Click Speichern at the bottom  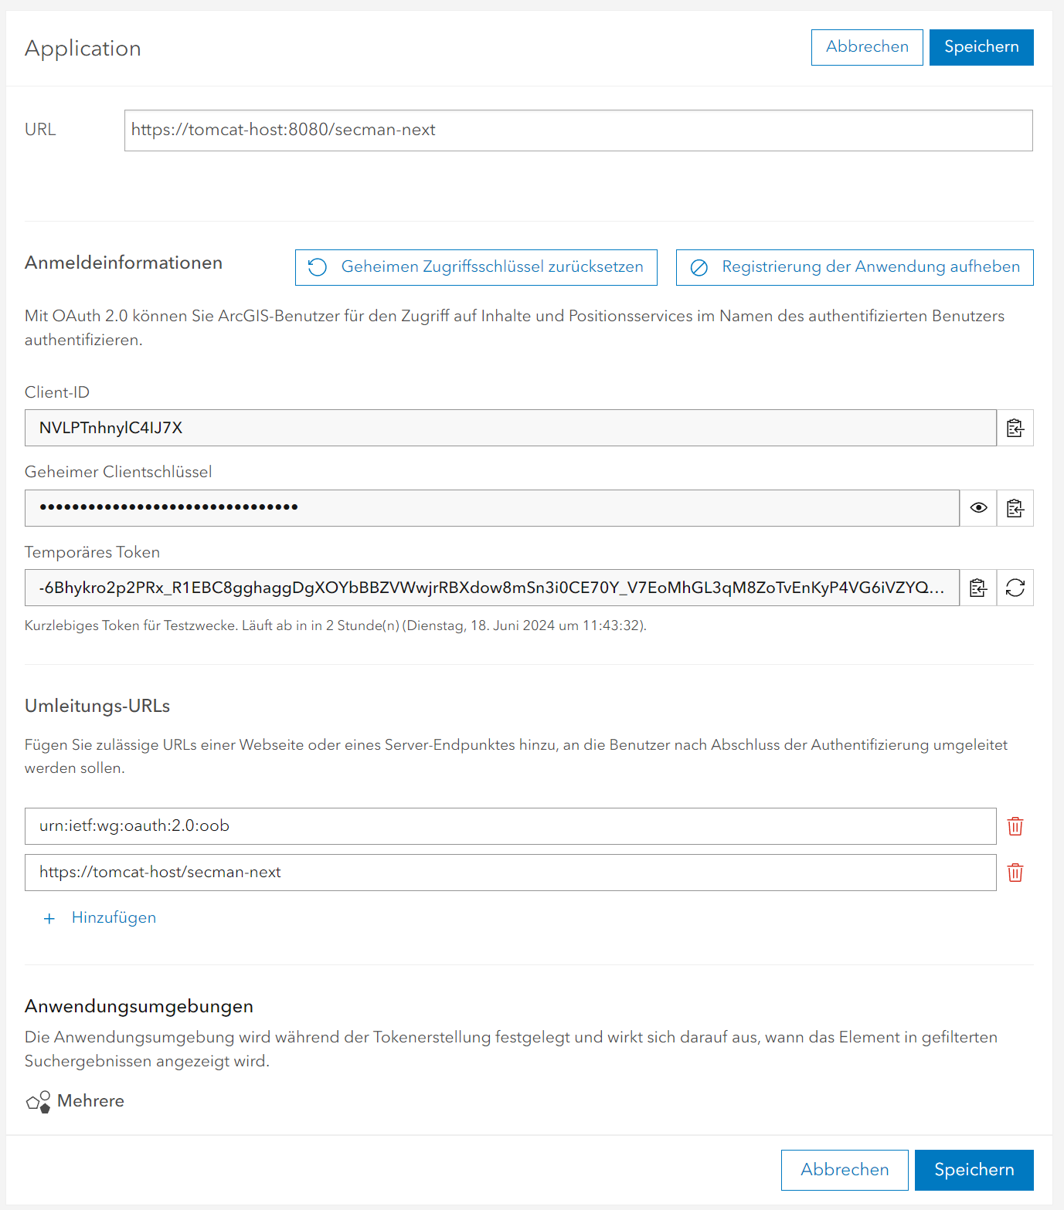click(x=974, y=1170)
